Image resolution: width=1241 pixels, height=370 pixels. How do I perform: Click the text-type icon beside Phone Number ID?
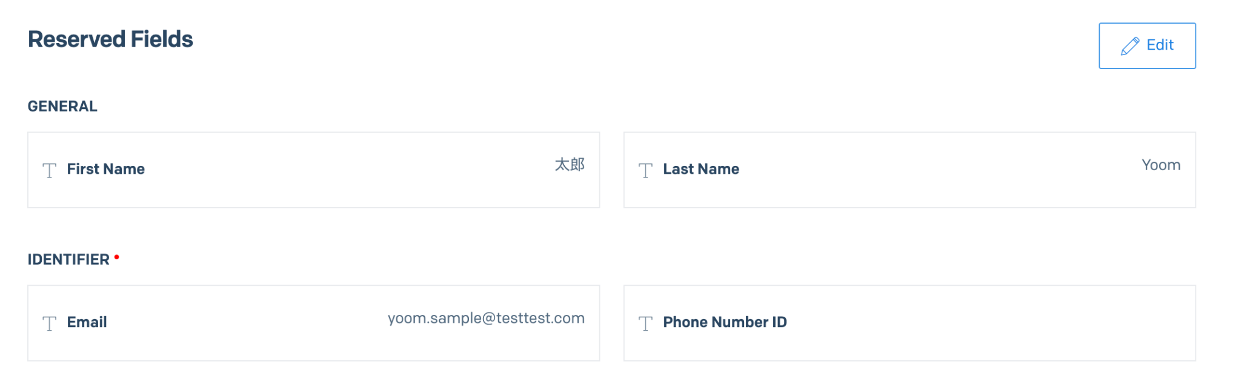click(x=645, y=323)
